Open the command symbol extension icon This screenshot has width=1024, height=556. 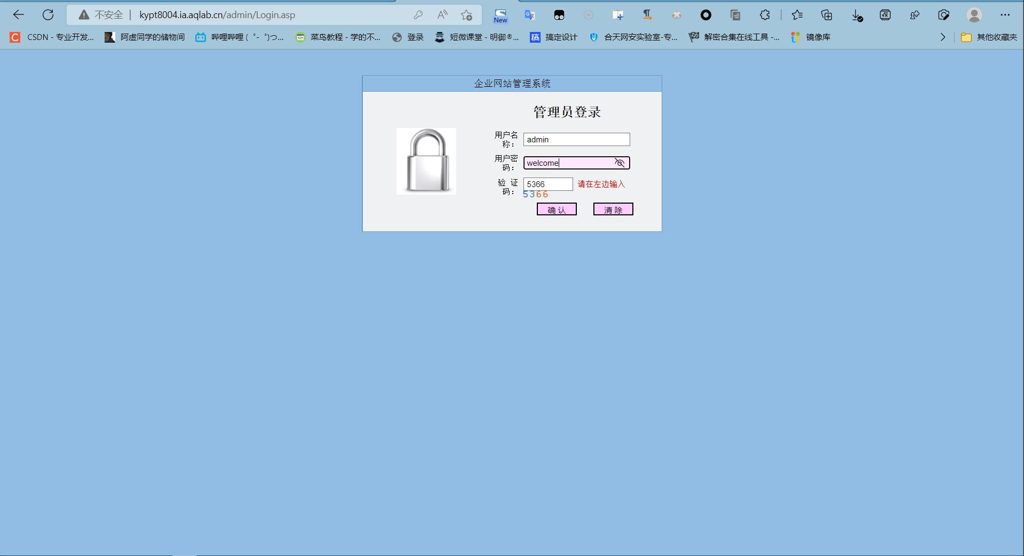(677, 15)
